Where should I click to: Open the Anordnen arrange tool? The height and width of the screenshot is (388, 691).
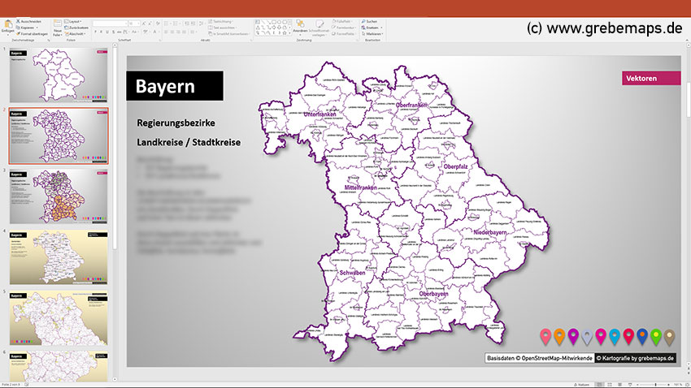[299, 26]
